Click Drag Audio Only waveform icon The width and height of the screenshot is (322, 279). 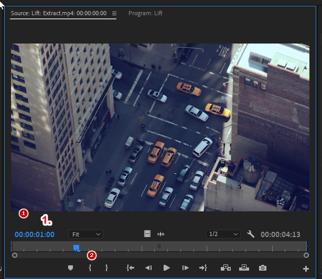pos(161,234)
